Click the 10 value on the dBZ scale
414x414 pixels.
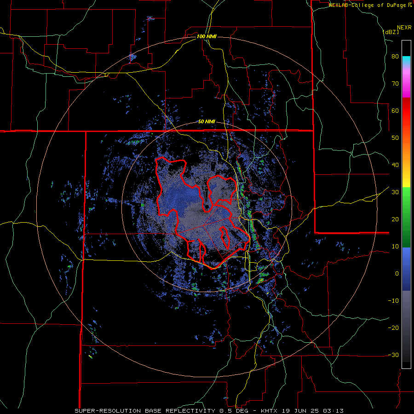click(395, 247)
